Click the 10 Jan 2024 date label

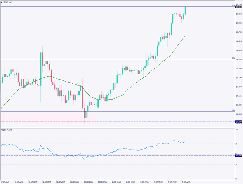point(6,181)
